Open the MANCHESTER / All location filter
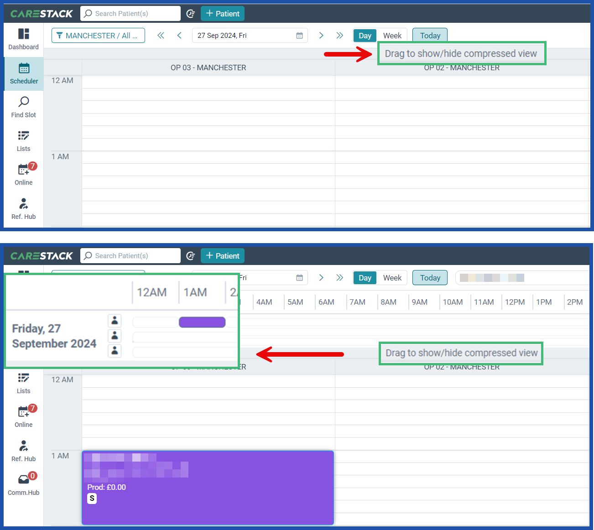594x530 pixels. [x=98, y=35]
